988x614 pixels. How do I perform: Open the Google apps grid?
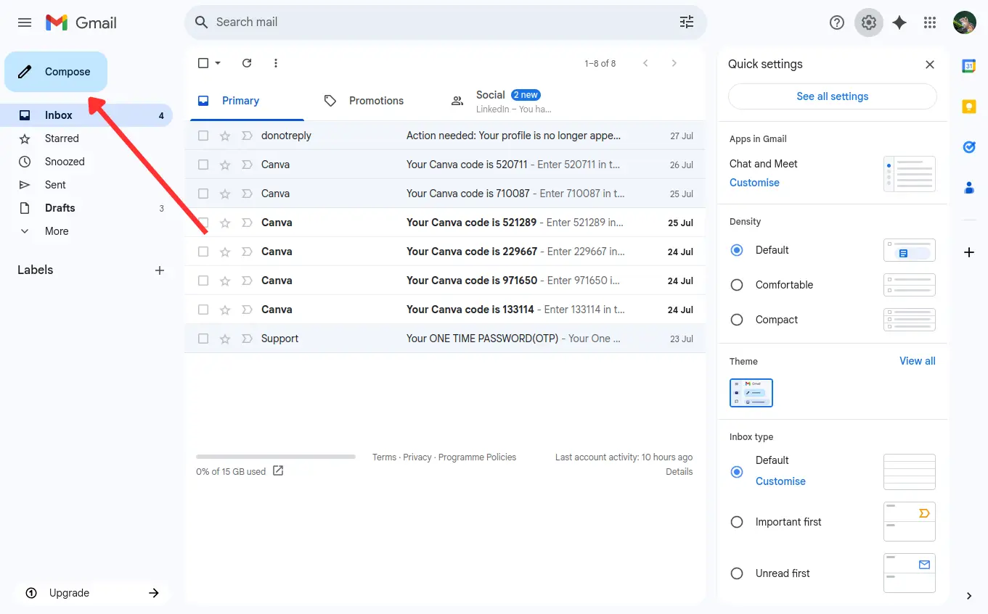point(930,22)
